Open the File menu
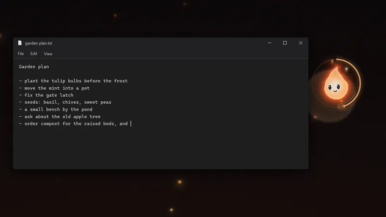This screenshot has width=386, height=217. [x=21, y=54]
